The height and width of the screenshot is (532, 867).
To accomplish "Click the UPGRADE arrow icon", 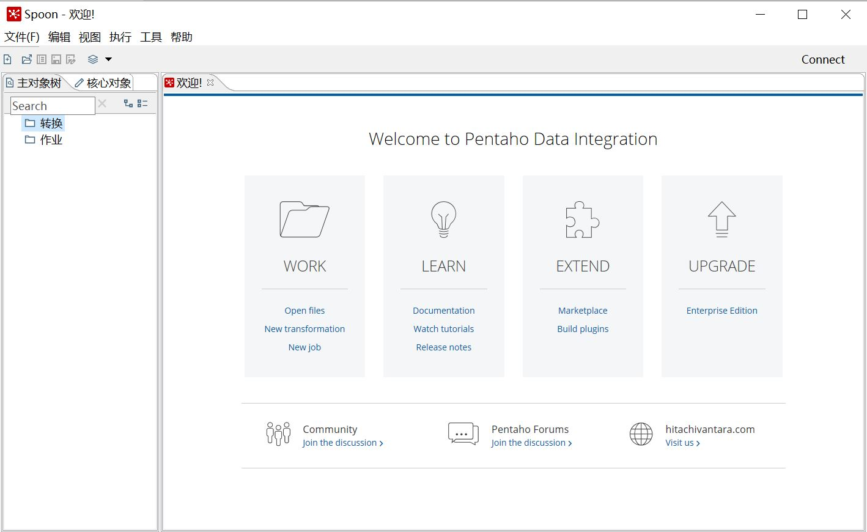I will [x=722, y=219].
